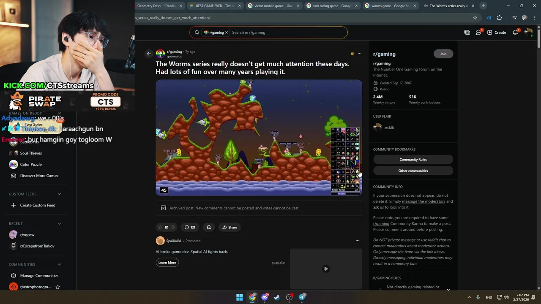This screenshot has height=304, width=541.
Task: Open the Reddit chat icon
Action: (x=479, y=32)
